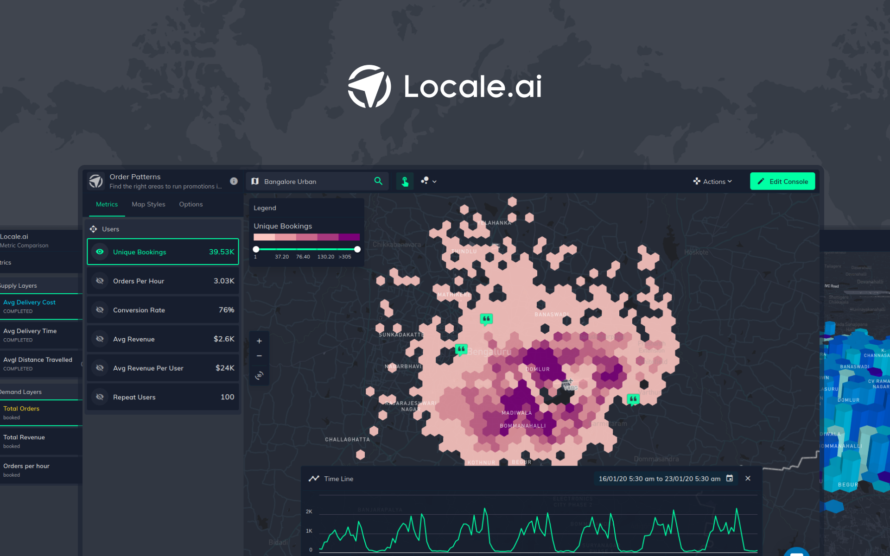
Task: Click the info icon beside Order Patterns
Action: (234, 181)
